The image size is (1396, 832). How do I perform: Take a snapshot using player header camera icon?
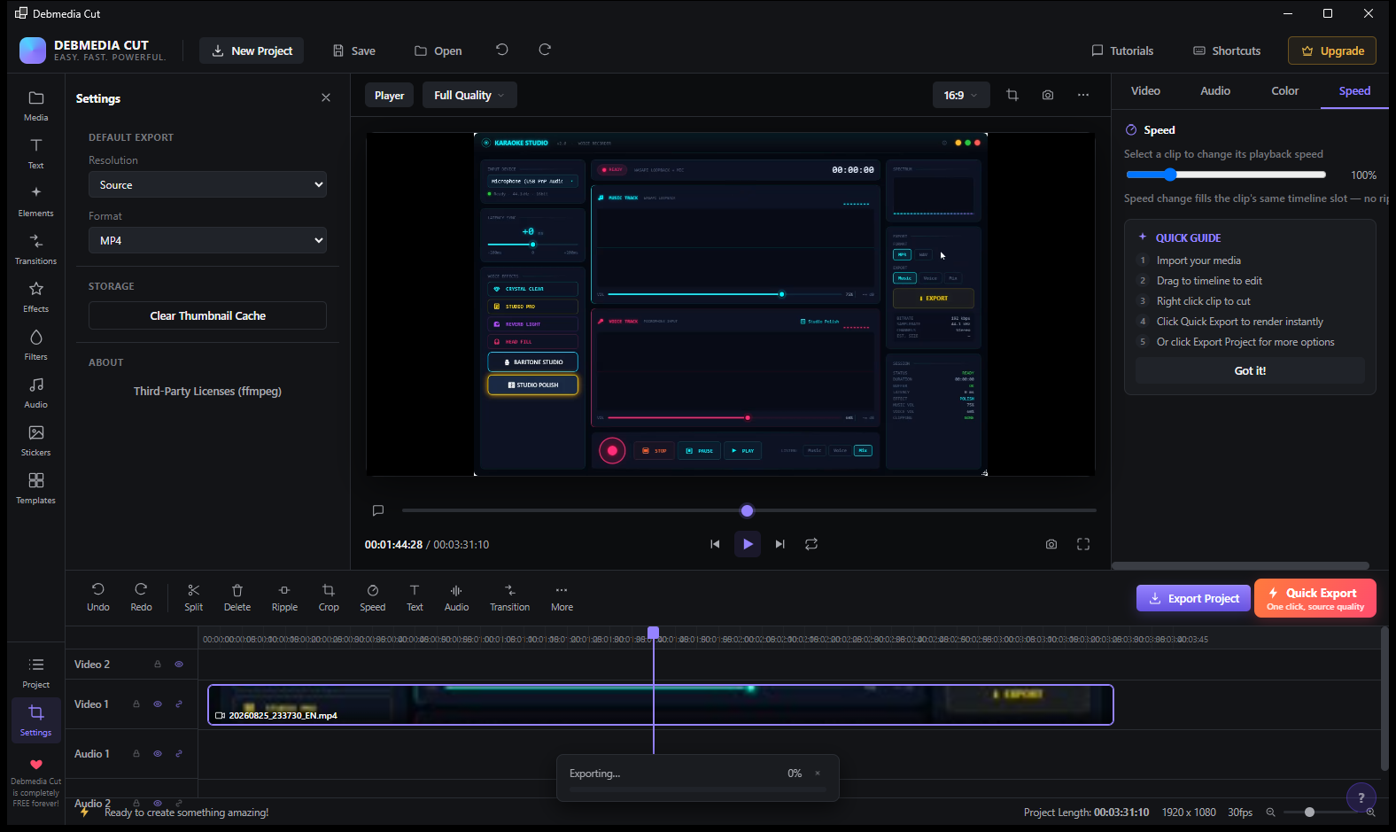(1048, 95)
